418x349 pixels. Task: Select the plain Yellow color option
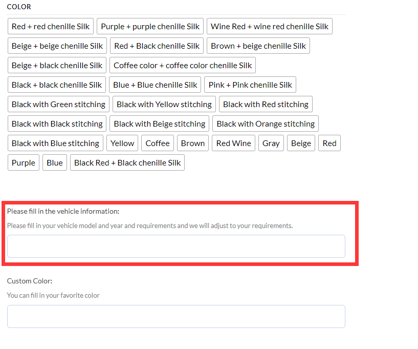(122, 143)
